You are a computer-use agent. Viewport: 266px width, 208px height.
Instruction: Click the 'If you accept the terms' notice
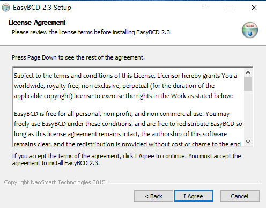[x=127, y=160]
